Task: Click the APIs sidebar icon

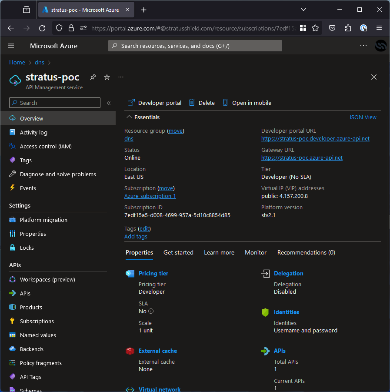Action: coord(12,293)
